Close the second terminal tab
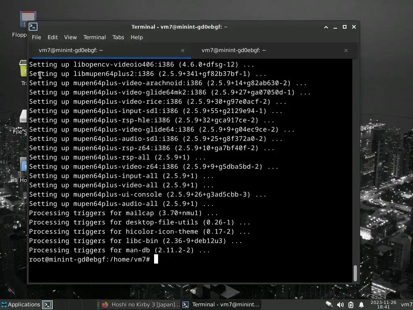 [346, 50]
